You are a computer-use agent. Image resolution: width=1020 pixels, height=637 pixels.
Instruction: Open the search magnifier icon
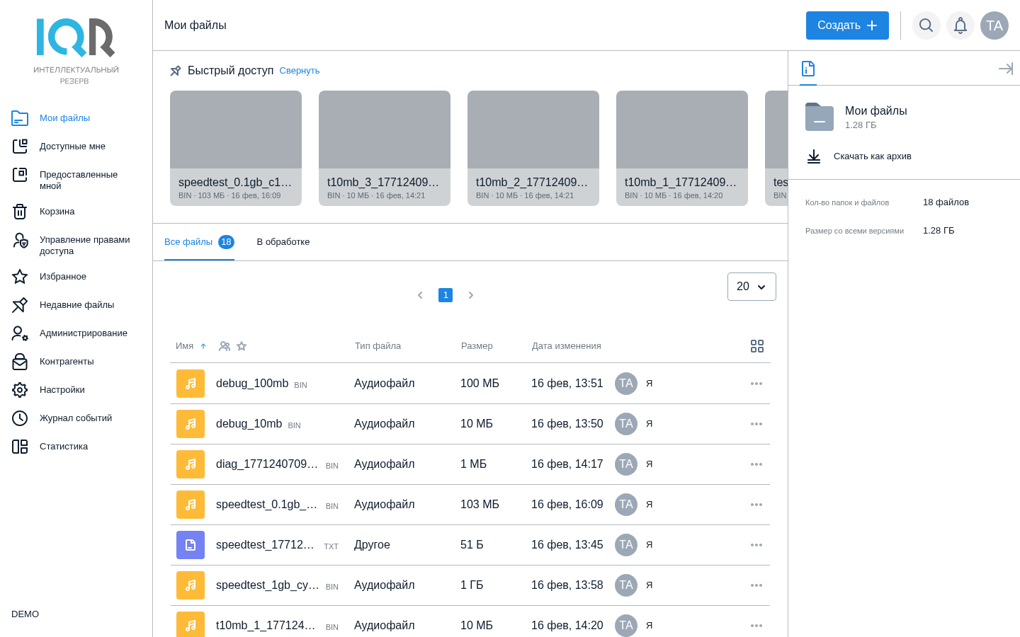click(926, 25)
